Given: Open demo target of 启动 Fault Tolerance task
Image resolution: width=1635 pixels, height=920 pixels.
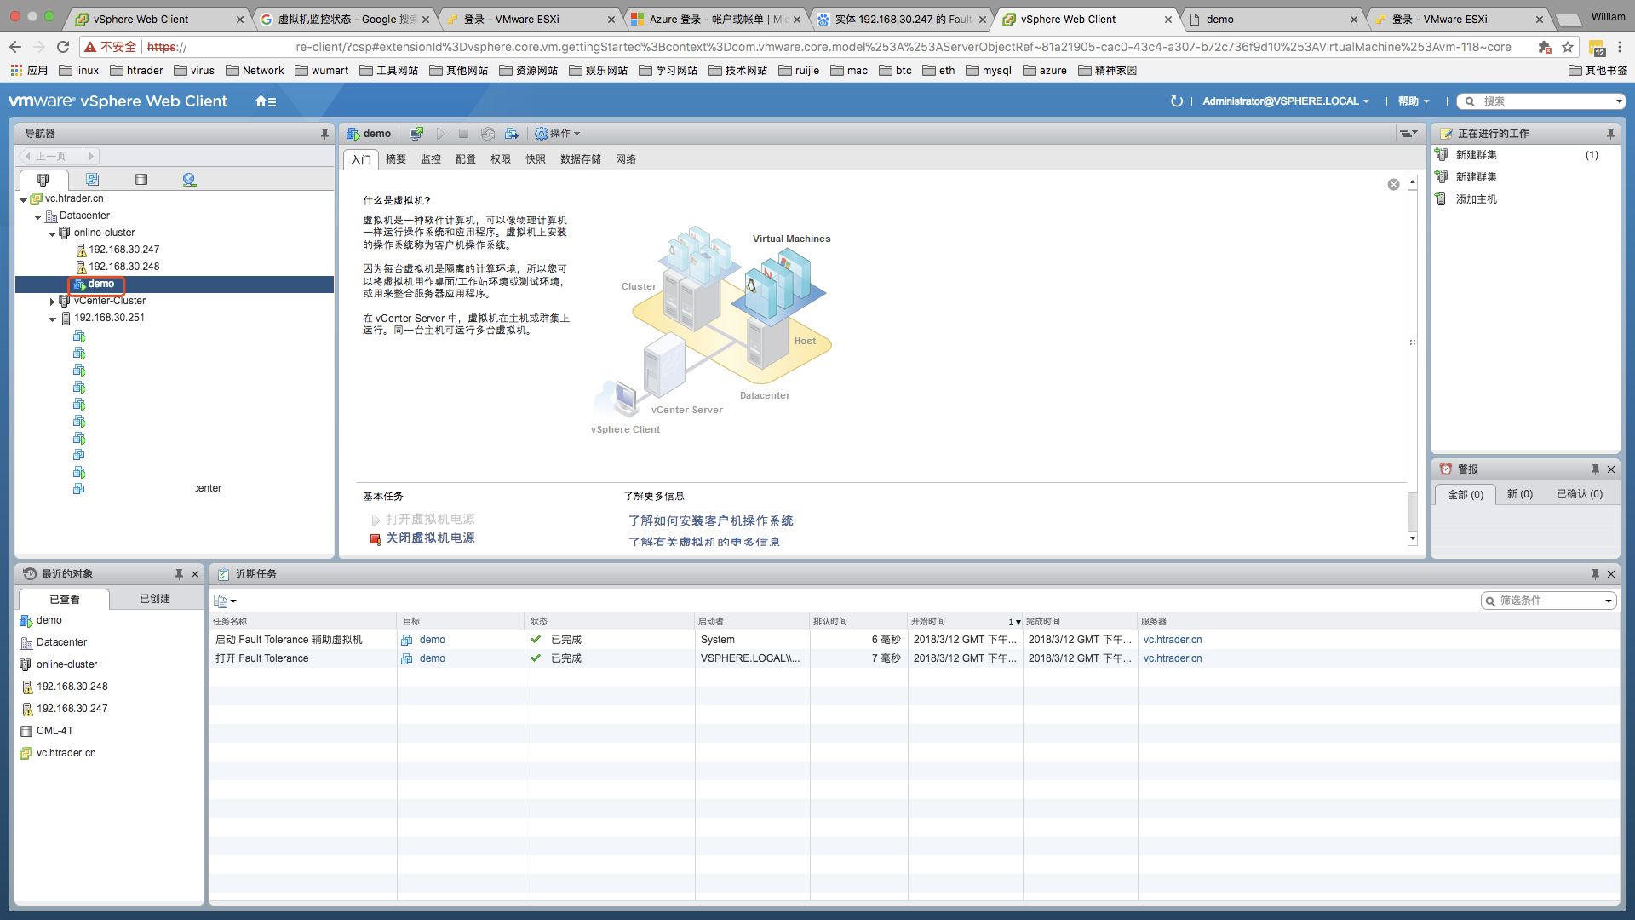Looking at the screenshot, I should click(x=432, y=640).
